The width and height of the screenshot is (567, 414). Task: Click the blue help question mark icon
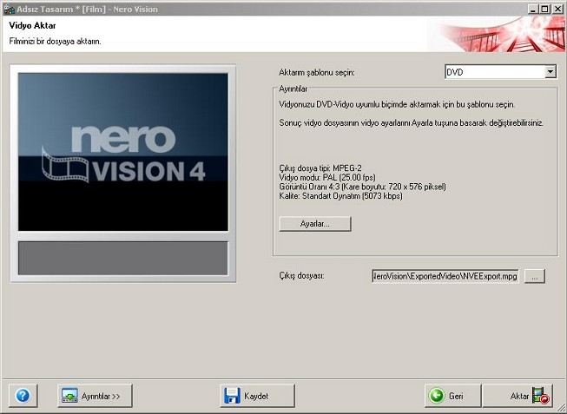point(23,396)
